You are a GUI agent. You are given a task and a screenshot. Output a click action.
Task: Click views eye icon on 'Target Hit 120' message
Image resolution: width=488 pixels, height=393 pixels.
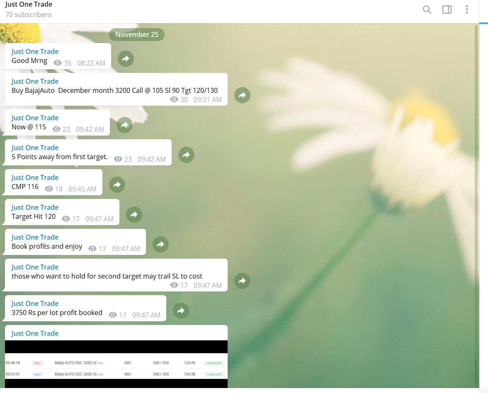66,219
